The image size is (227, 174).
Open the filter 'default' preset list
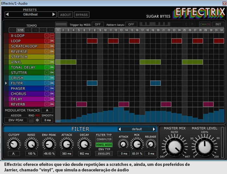137,129
